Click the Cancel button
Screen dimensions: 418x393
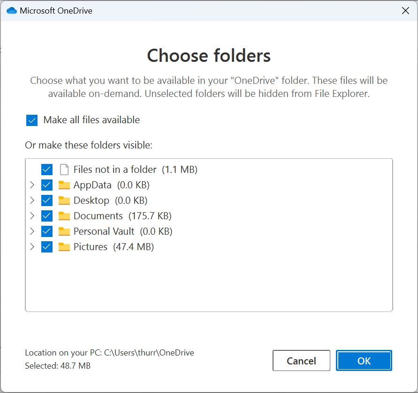(x=301, y=361)
